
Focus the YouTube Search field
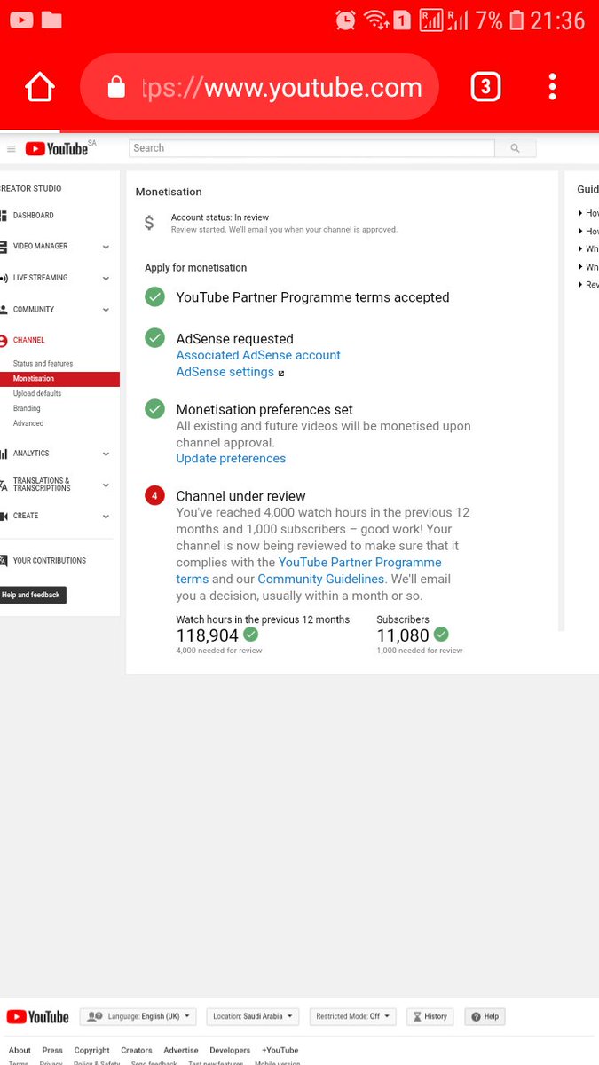(311, 148)
